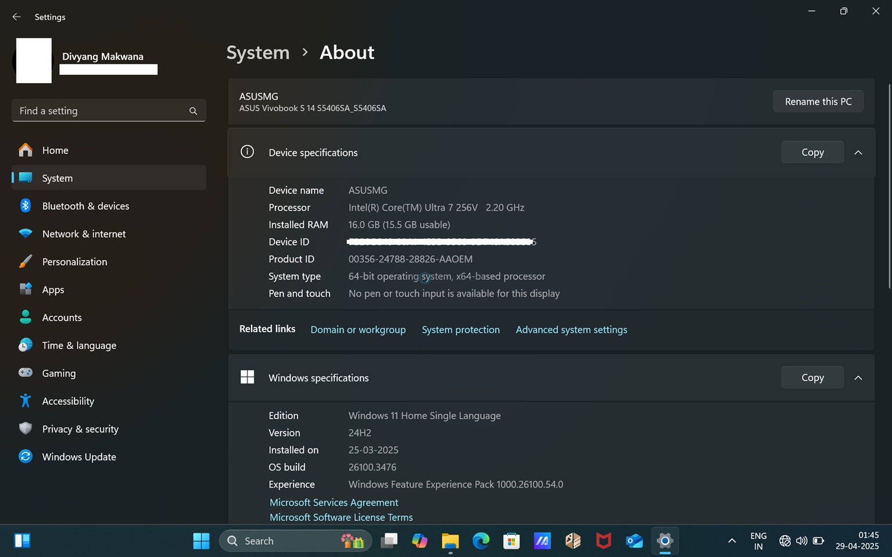
Task: Open Task View on the taskbar
Action: 389,541
